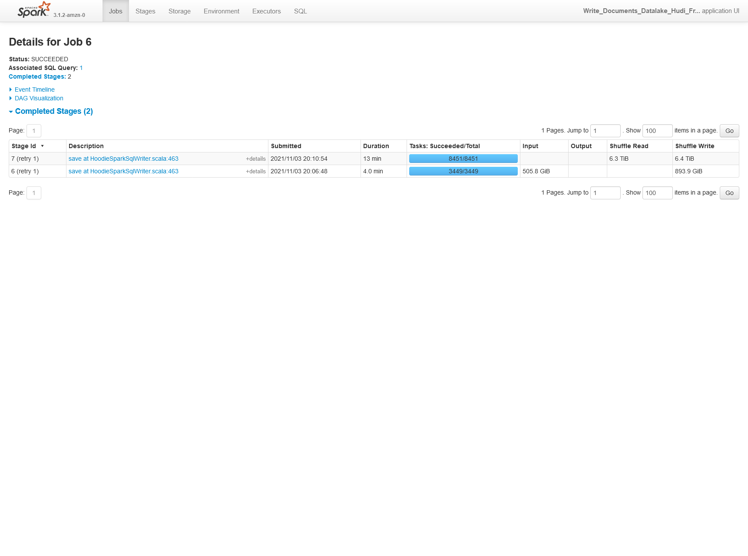Screen dimensions: 748x556
Task: Open the Environment tab
Action: (222, 11)
